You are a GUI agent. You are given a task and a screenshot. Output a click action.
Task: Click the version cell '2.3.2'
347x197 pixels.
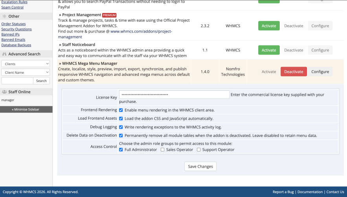[205, 26]
